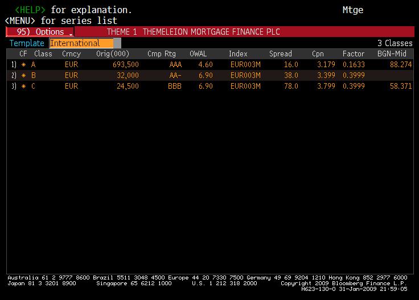Click the <HELP> key label
The width and height of the screenshot is (419, 300).
pos(30,10)
